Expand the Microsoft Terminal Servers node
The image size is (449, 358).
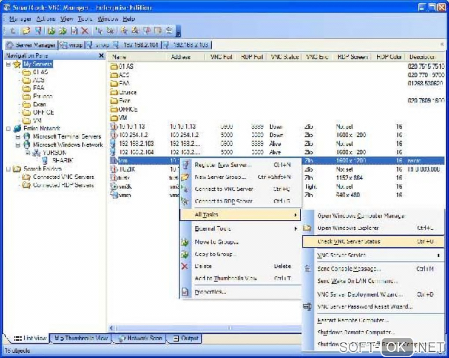(x=18, y=137)
